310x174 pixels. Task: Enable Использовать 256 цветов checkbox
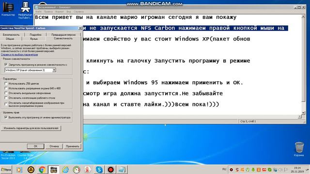tap(6, 84)
